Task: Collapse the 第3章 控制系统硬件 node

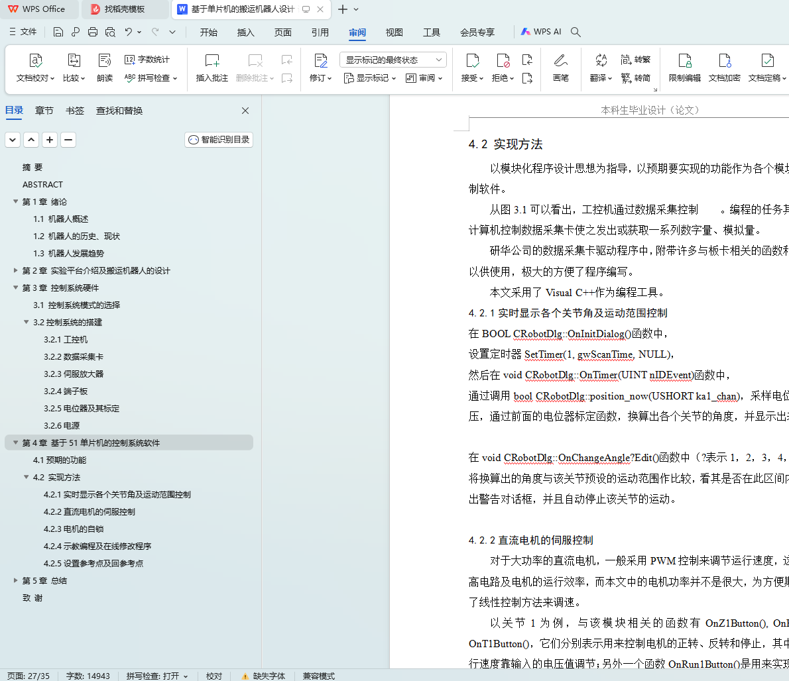Action: click(x=16, y=288)
